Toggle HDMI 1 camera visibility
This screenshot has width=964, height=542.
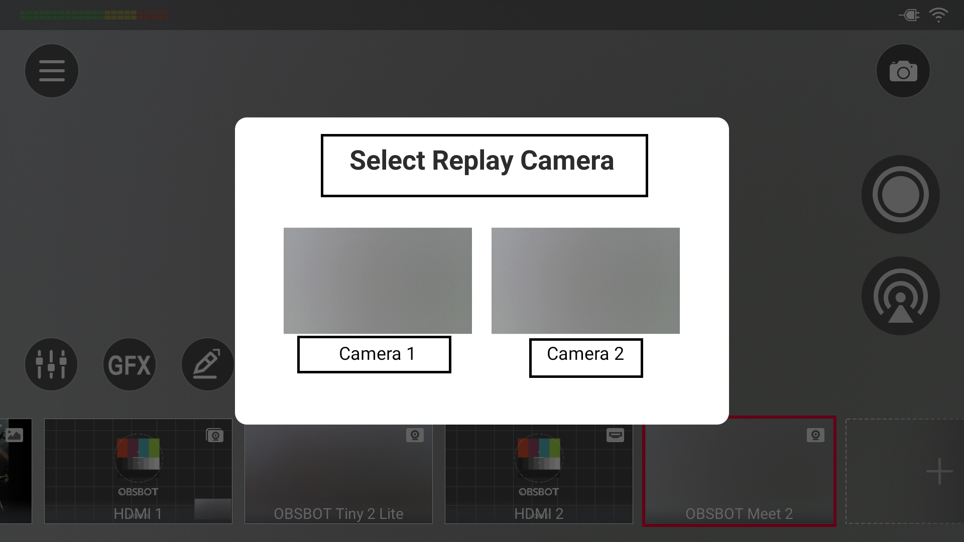pyautogui.click(x=215, y=435)
